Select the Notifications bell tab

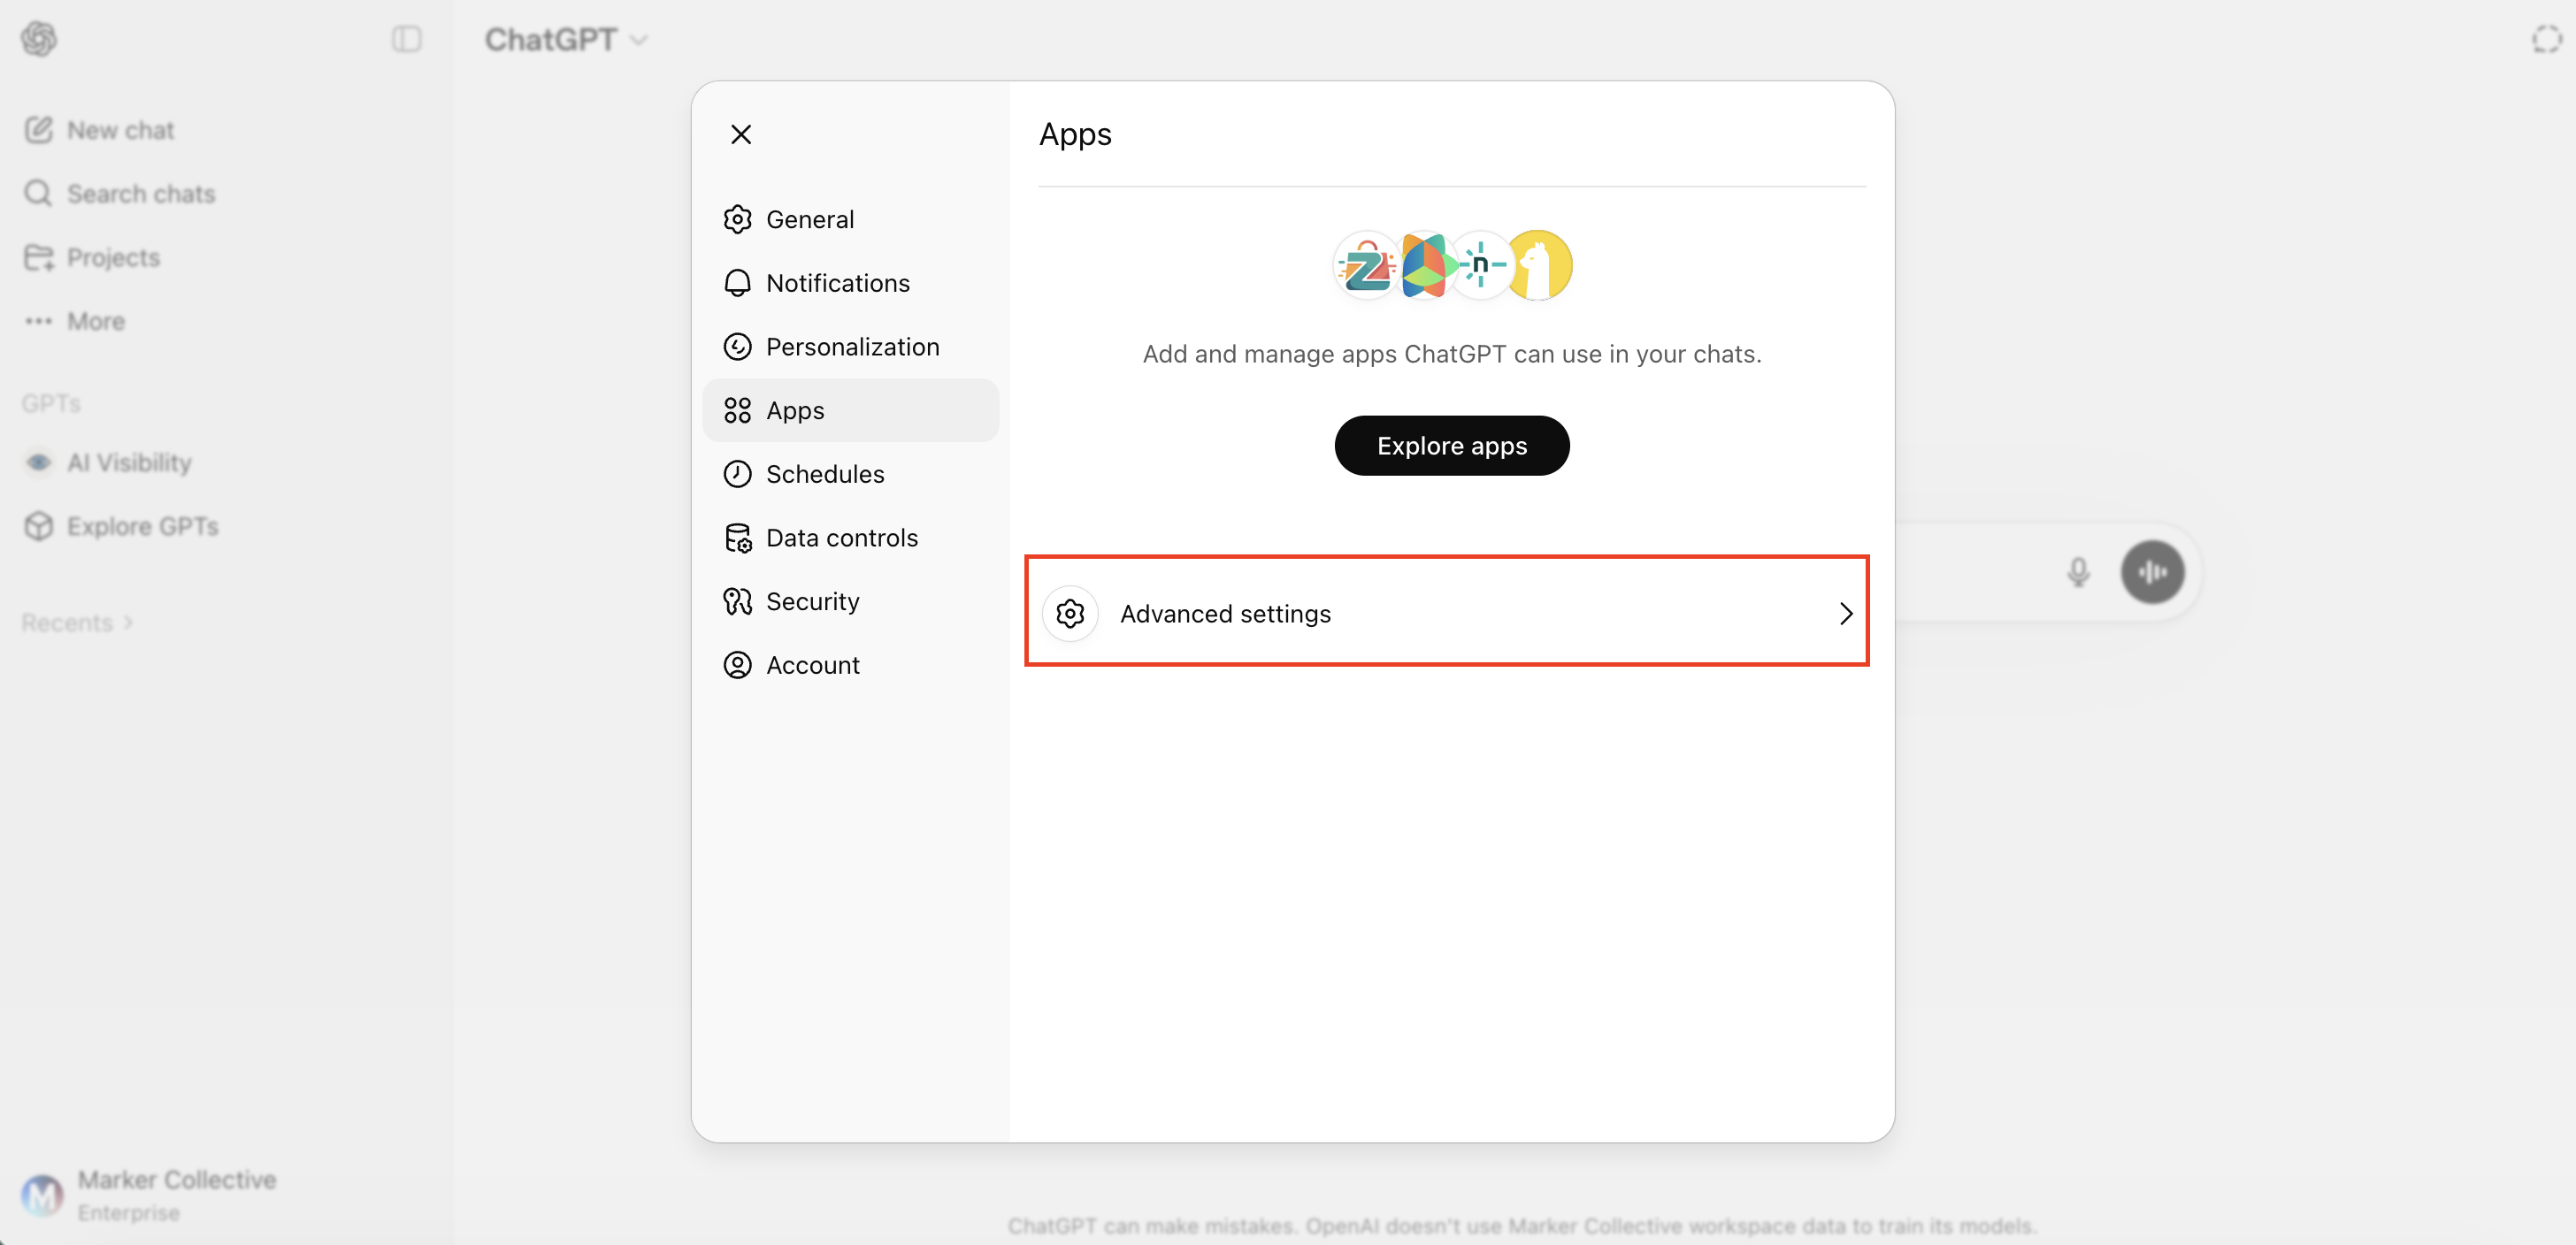837,283
